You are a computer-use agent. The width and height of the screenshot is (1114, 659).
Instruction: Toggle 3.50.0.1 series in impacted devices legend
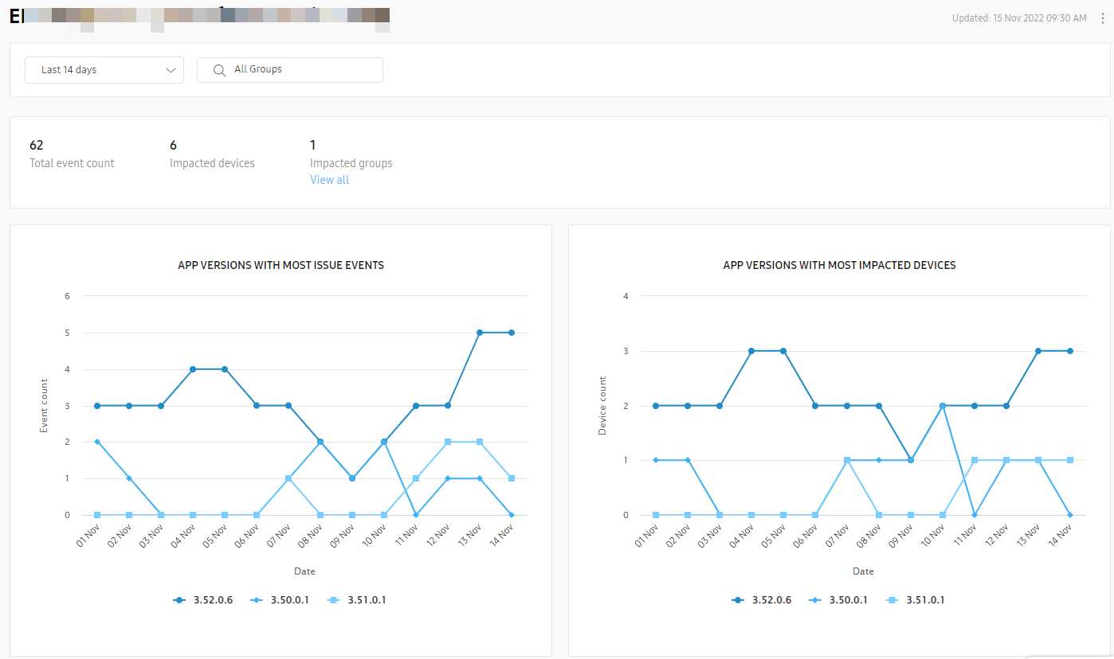tap(838, 600)
